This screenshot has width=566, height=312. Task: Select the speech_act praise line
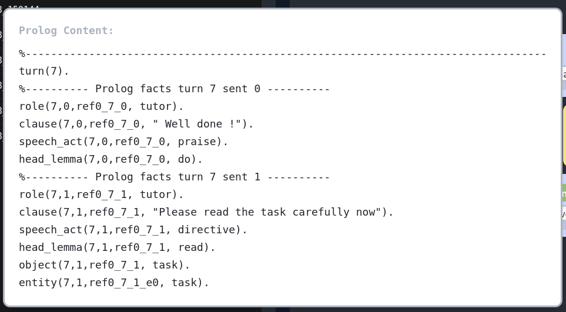point(123,142)
